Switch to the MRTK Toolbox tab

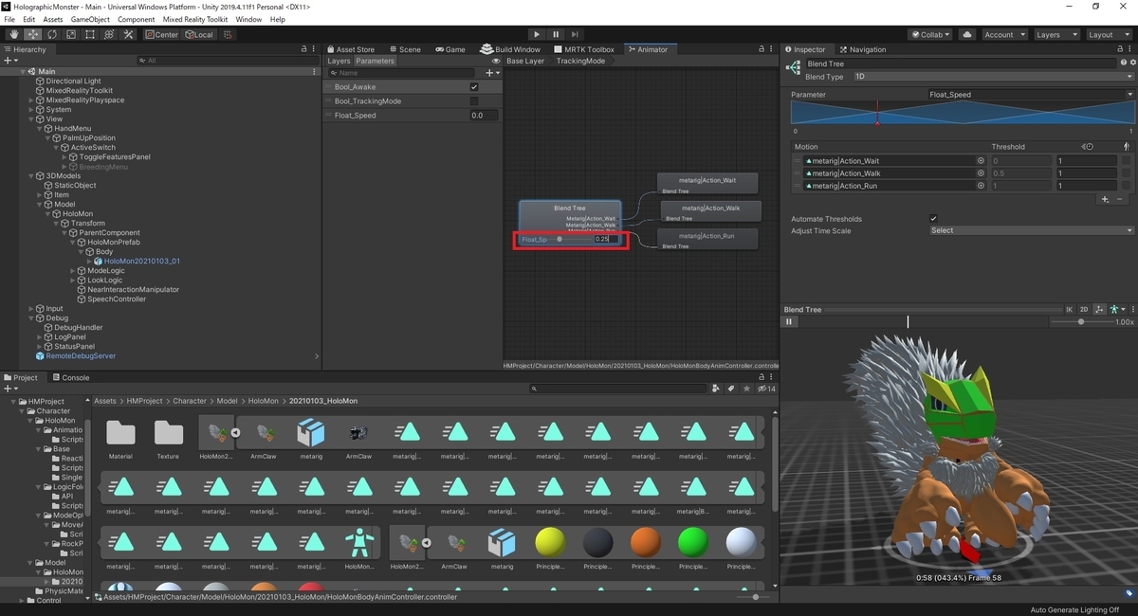(582, 49)
